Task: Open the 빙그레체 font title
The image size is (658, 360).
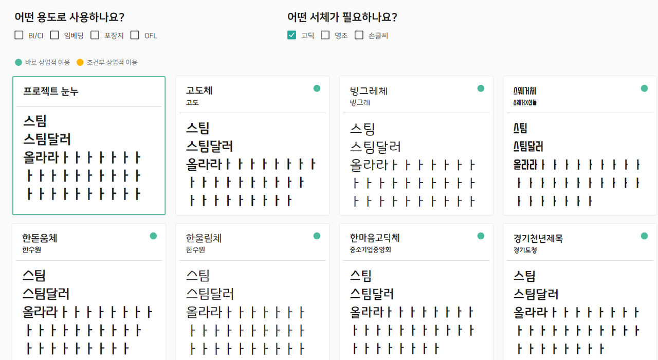Action: (368, 91)
